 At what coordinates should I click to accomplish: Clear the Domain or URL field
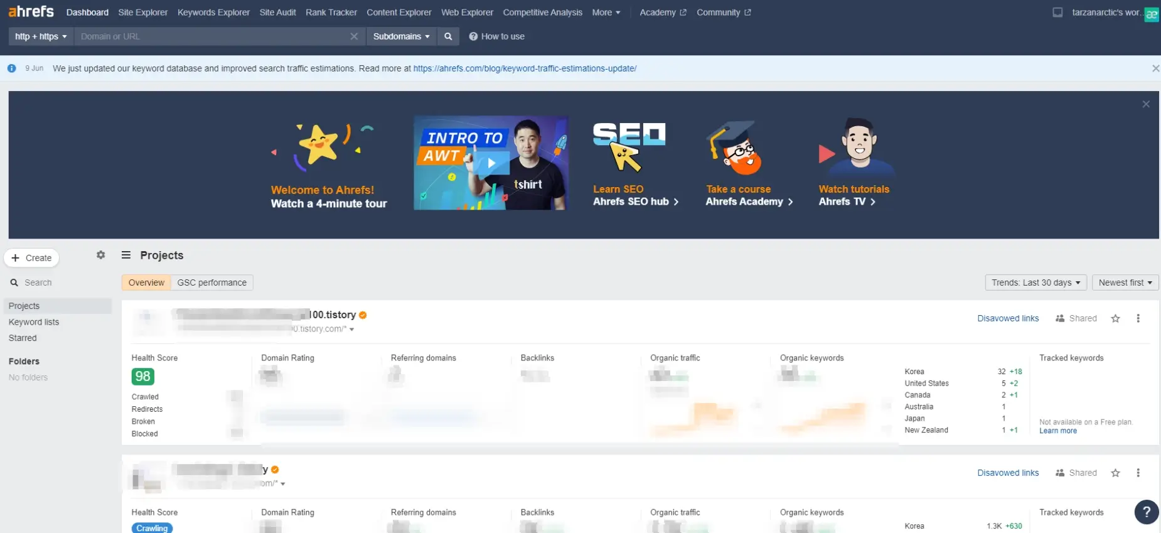(x=354, y=36)
